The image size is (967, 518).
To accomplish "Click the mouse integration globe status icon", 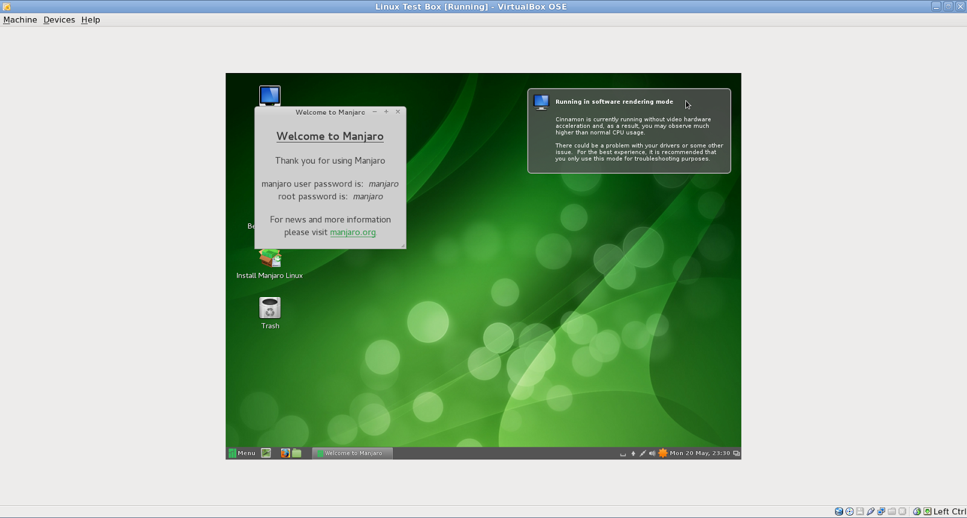I will tap(917, 511).
